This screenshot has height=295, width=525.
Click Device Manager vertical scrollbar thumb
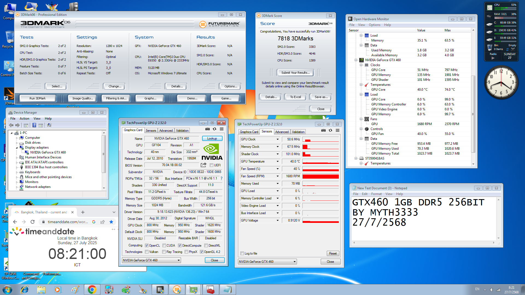pos(104,154)
